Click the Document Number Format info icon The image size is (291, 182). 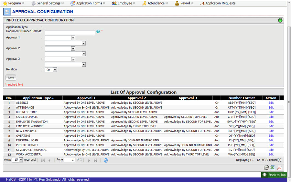pyautogui.click(x=98, y=32)
